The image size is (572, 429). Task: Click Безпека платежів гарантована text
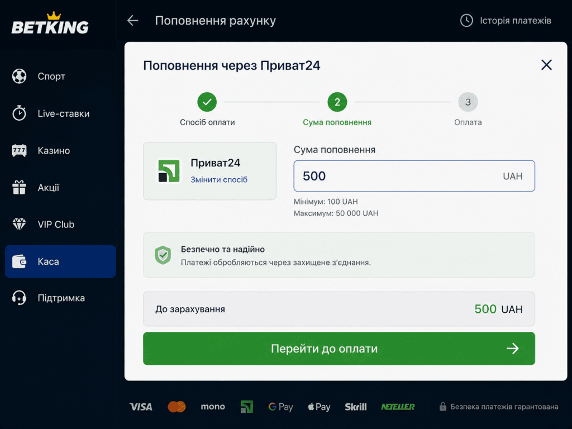click(504, 407)
